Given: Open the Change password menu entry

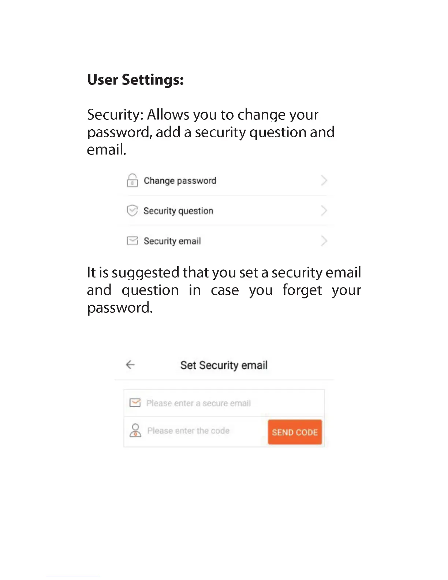Looking at the screenshot, I should pyautogui.click(x=180, y=181).
